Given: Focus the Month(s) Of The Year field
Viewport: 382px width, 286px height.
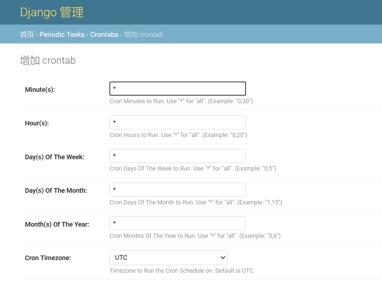Looking at the screenshot, I should (178, 223).
